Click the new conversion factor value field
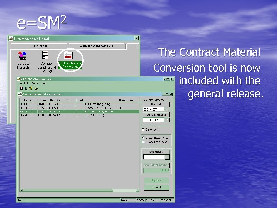The height and width of the screenshot is (208, 277). pos(156,170)
